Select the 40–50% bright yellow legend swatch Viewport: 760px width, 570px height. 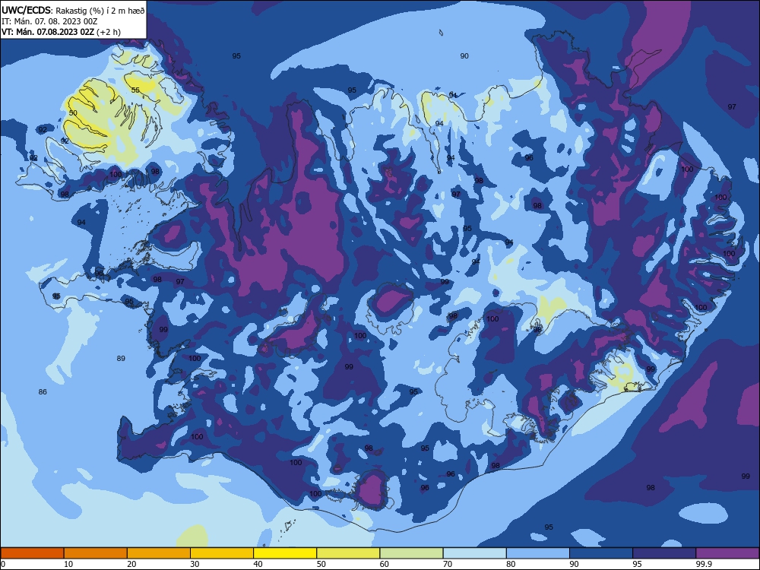point(285,553)
